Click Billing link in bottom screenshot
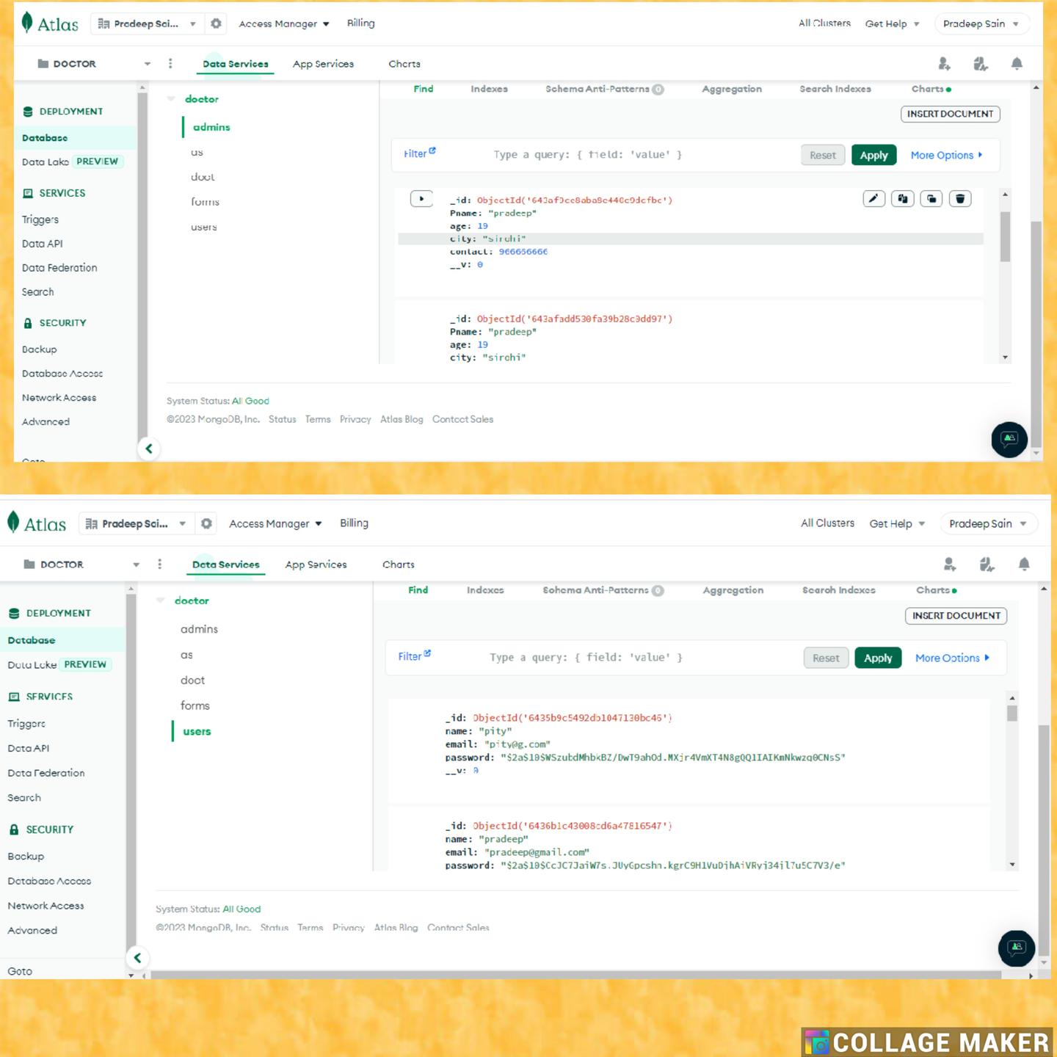The width and height of the screenshot is (1057, 1057). tap(354, 523)
